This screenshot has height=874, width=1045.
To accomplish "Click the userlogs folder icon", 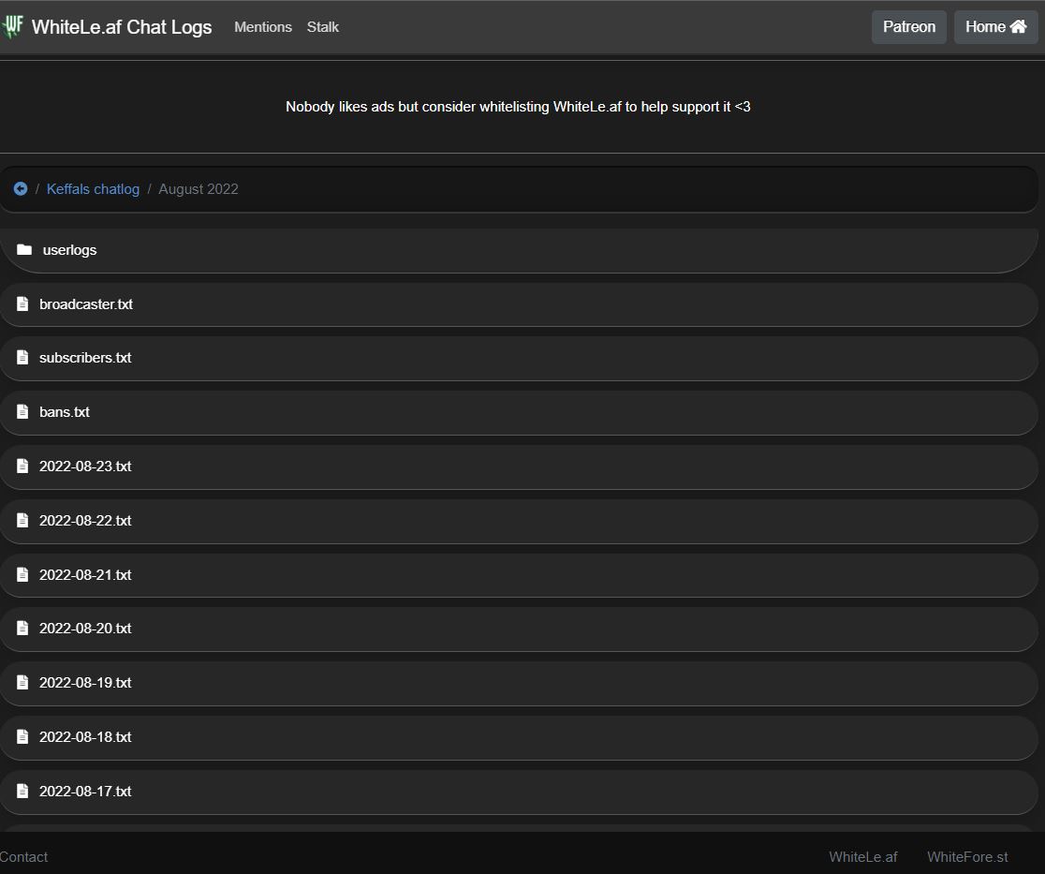I will 24,249.
